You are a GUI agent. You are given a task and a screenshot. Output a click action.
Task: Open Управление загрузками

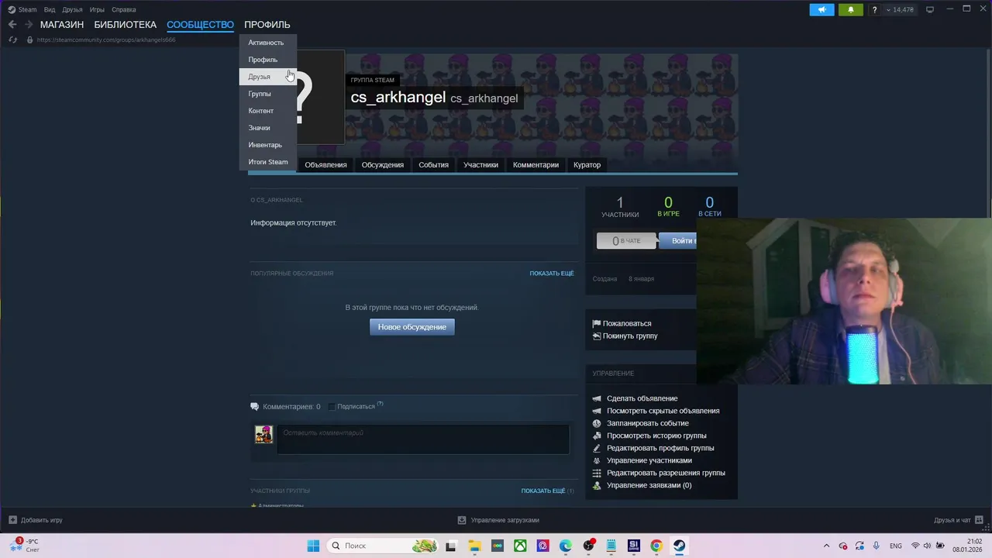click(498, 520)
